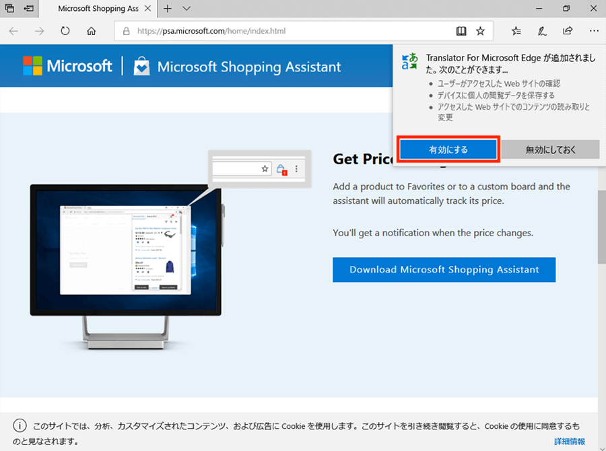Screen dimensions: 606x451
Task: Set tabs aside icon
Action: [x=28, y=8]
